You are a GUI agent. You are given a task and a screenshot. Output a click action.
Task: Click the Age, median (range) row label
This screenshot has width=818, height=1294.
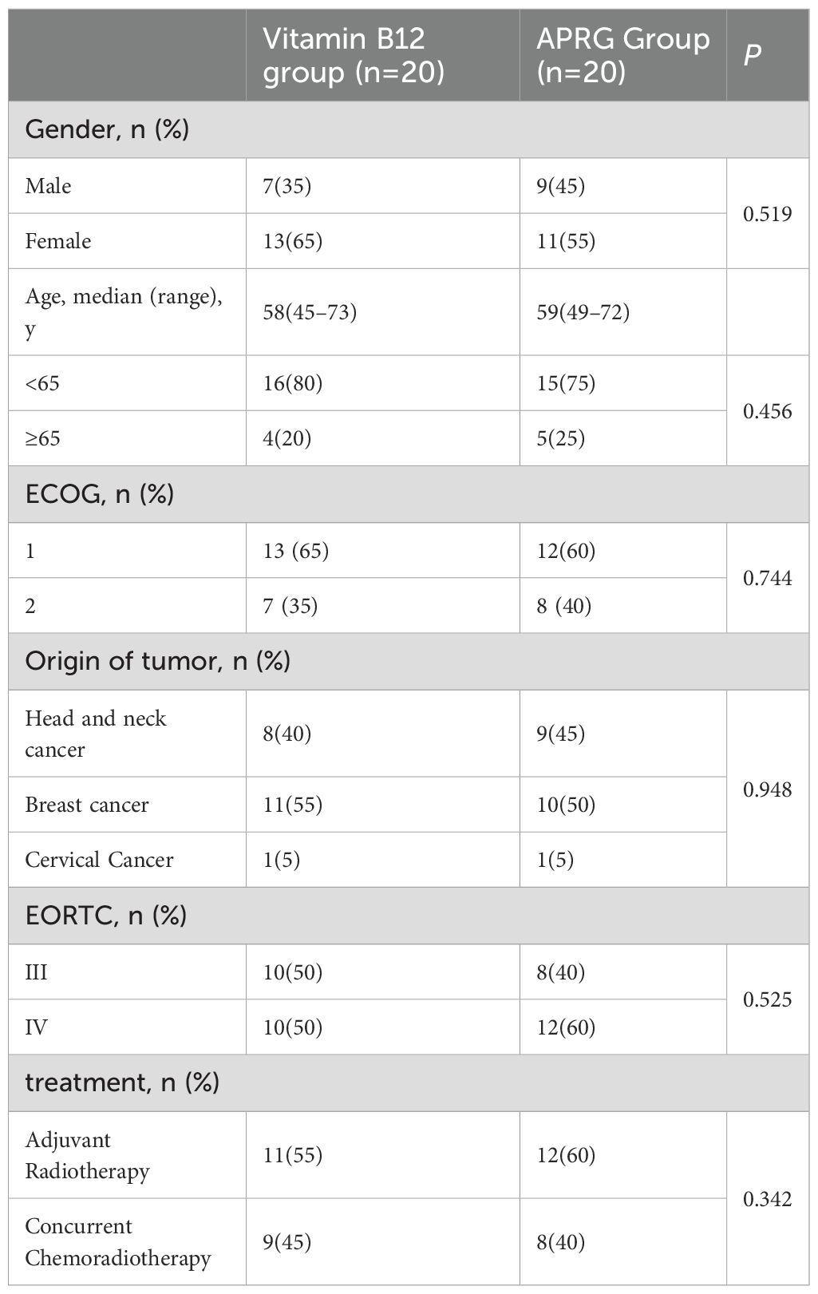pyautogui.click(x=124, y=312)
